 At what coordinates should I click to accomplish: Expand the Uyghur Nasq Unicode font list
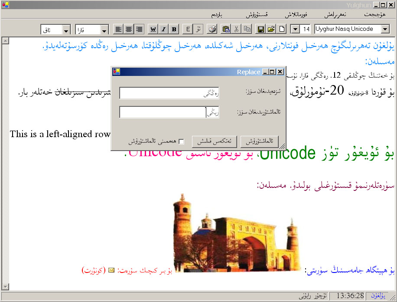coord(385,30)
